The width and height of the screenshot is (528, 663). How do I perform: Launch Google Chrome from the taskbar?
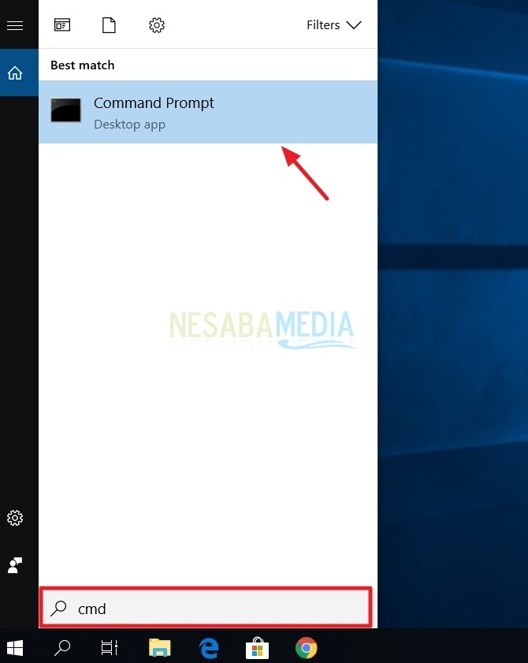pyautogui.click(x=306, y=648)
